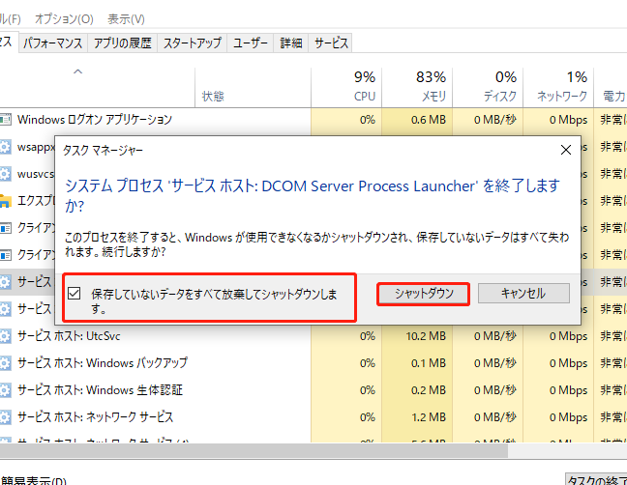Sort processes by ネットワーク column
Viewport: 627px width, 485px height.
click(558, 87)
